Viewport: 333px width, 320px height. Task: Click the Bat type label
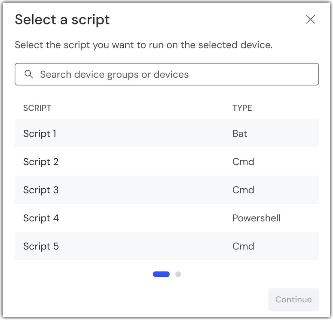point(240,134)
